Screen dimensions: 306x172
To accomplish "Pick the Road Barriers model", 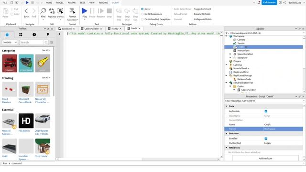I will tap(10, 89).
